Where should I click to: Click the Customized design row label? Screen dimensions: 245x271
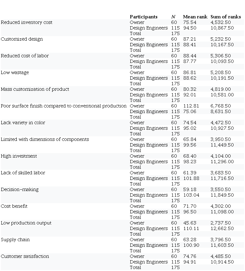point(22,39)
